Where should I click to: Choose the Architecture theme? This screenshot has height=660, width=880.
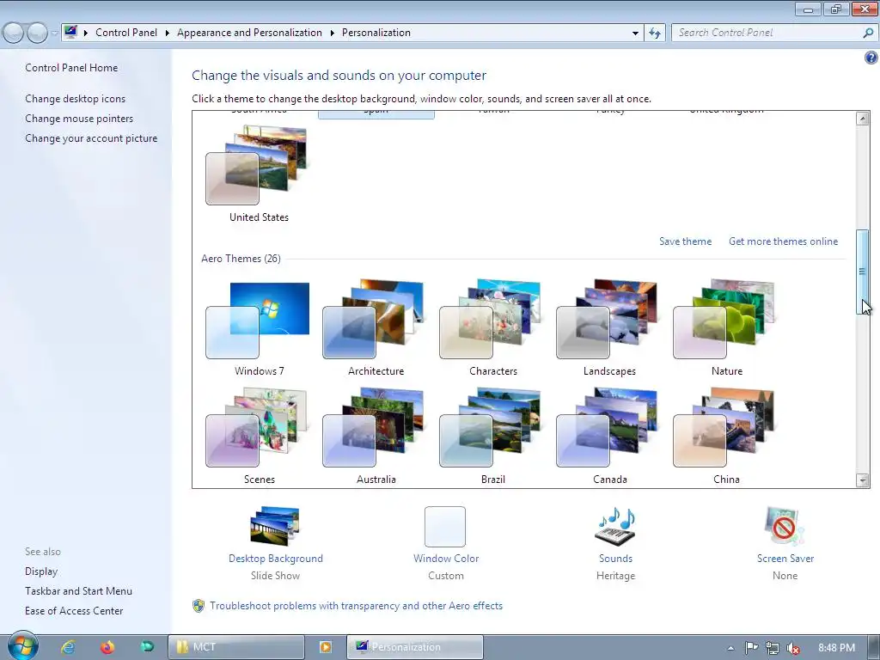375,319
